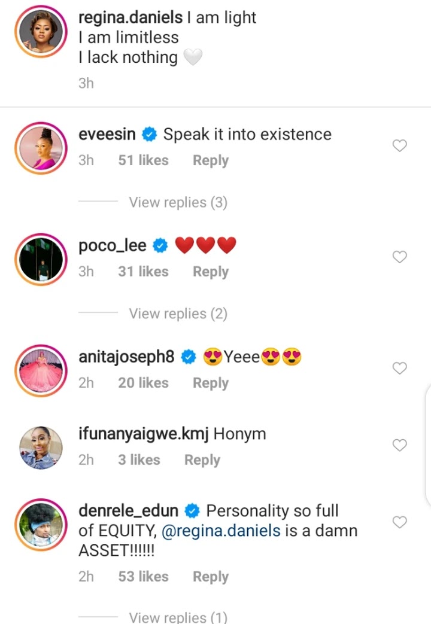The image size is (431, 624).
Task: Open anitajoseph8's profile avatar
Action: 41,370
